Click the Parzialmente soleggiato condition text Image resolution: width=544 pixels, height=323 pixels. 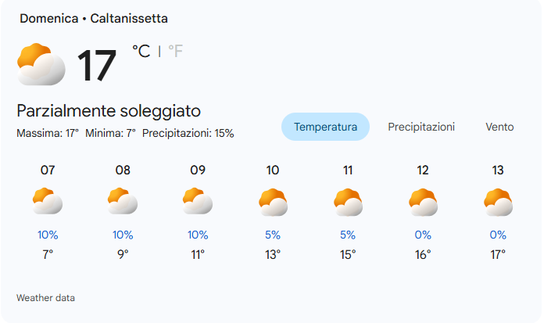(109, 111)
